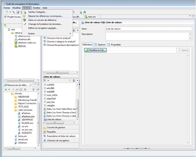Switch to the Propriétés tab
Viewport: 196px width, 157px height.
114,45
